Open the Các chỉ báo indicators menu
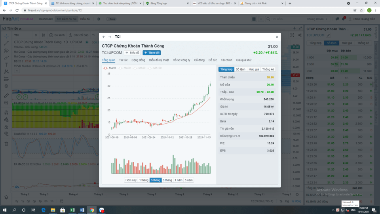380x214 pixels. click(x=79, y=35)
